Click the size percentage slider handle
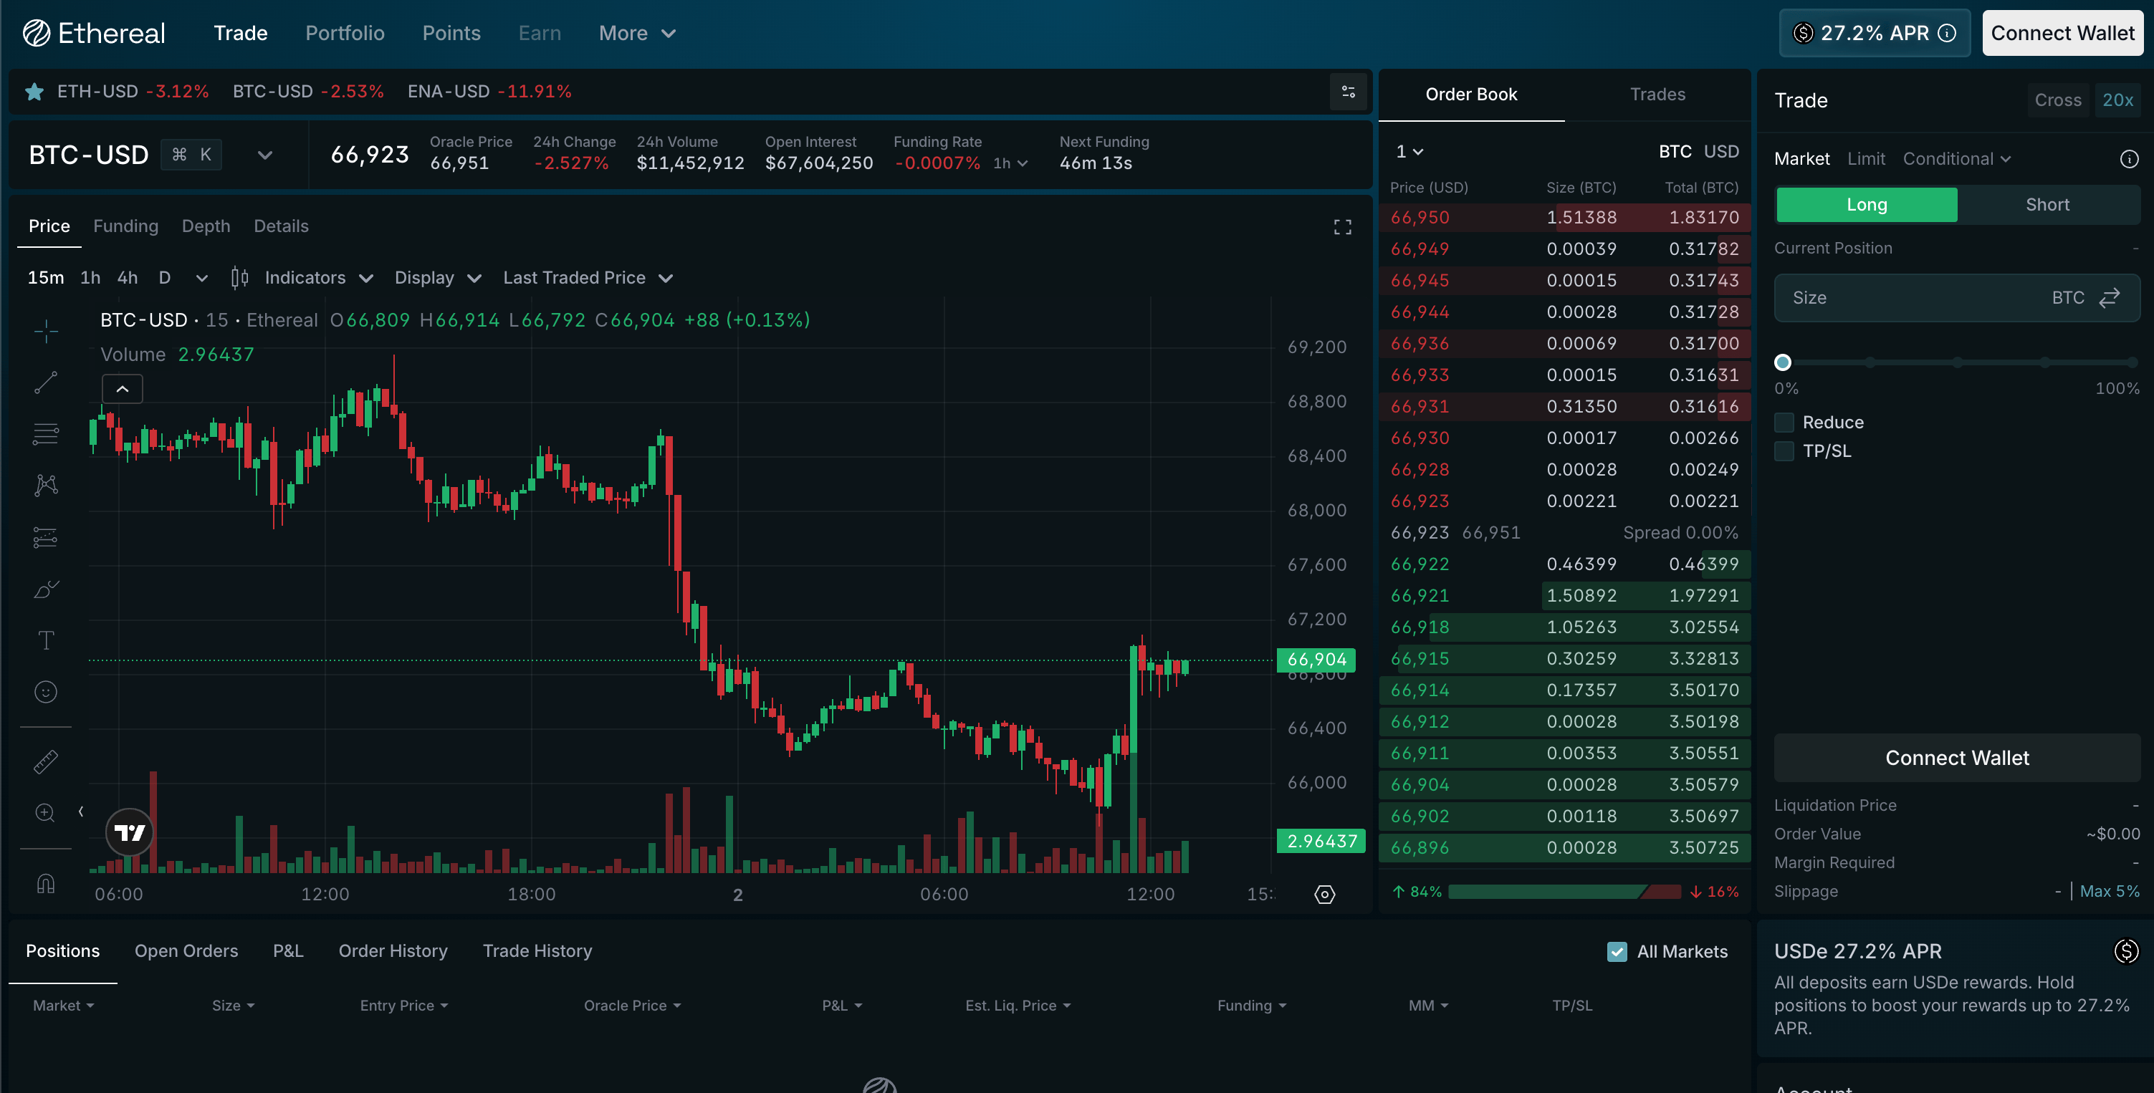The height and width of the screenshot is (1093, 2154). [1783, 362]
